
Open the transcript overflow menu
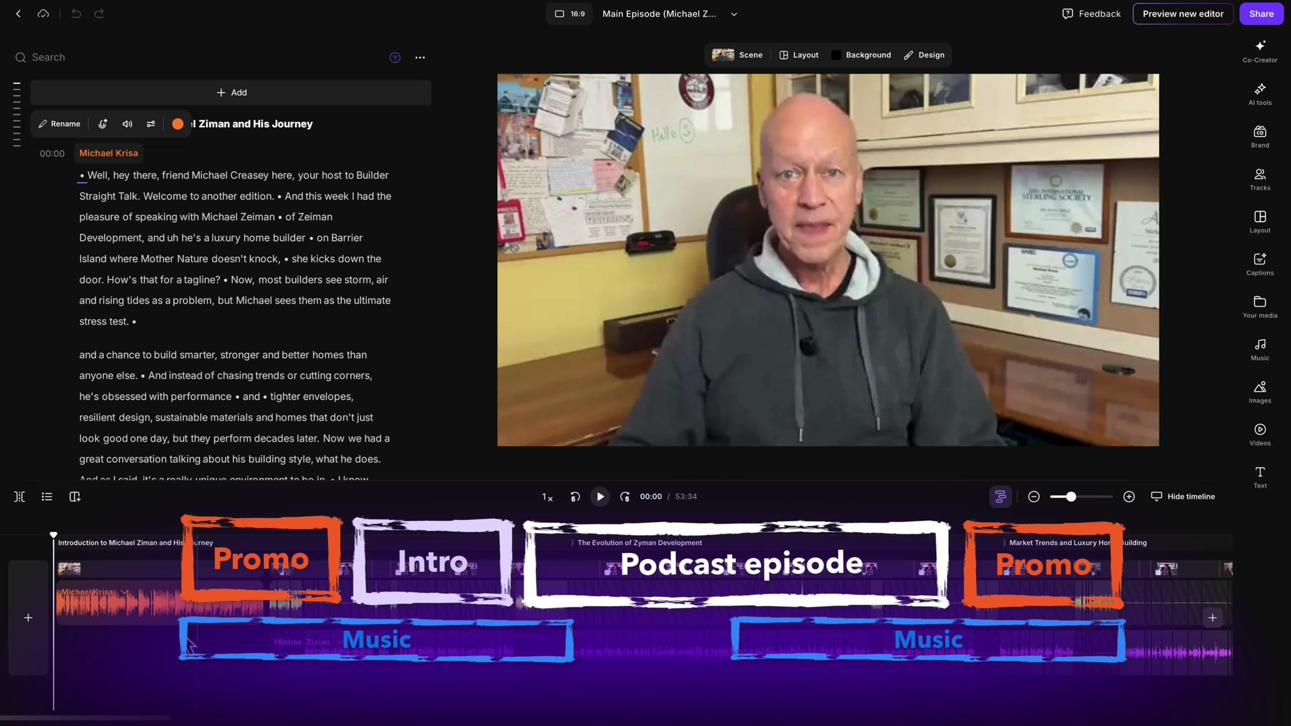(420, 57)
